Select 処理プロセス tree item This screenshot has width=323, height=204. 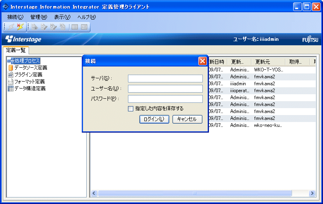(x=27, y=61)
